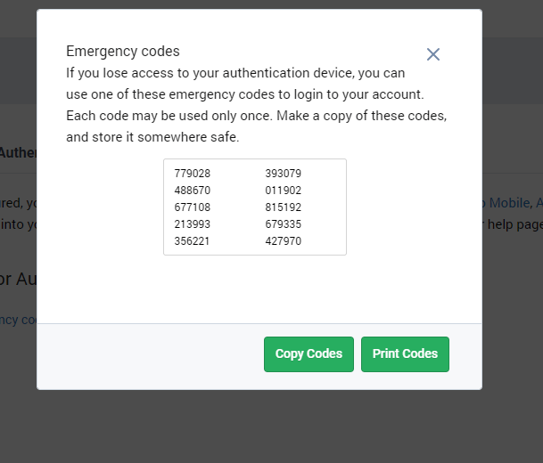543x463 pixels.
Task: Click the emergency codes description paragraph
Action: [256, 105]
